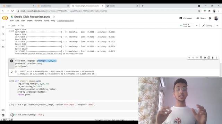Image resolution: width=222 pixels, height=124 pixels.
Task: Open the Files folder panel
Action: coord(3,47)
